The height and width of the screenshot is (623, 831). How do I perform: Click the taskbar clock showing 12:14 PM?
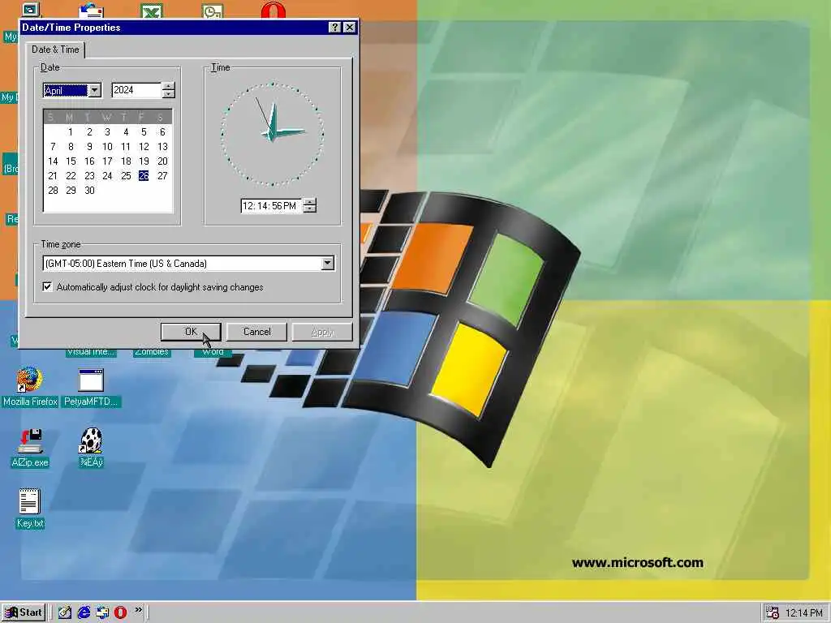coord(803,613)
